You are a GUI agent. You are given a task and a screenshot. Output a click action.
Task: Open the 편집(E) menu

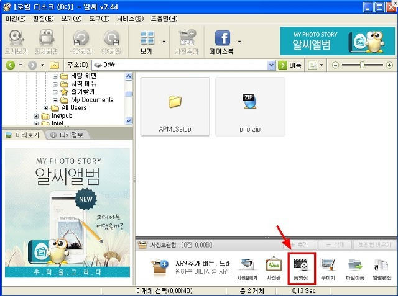[x=43, y=19]
